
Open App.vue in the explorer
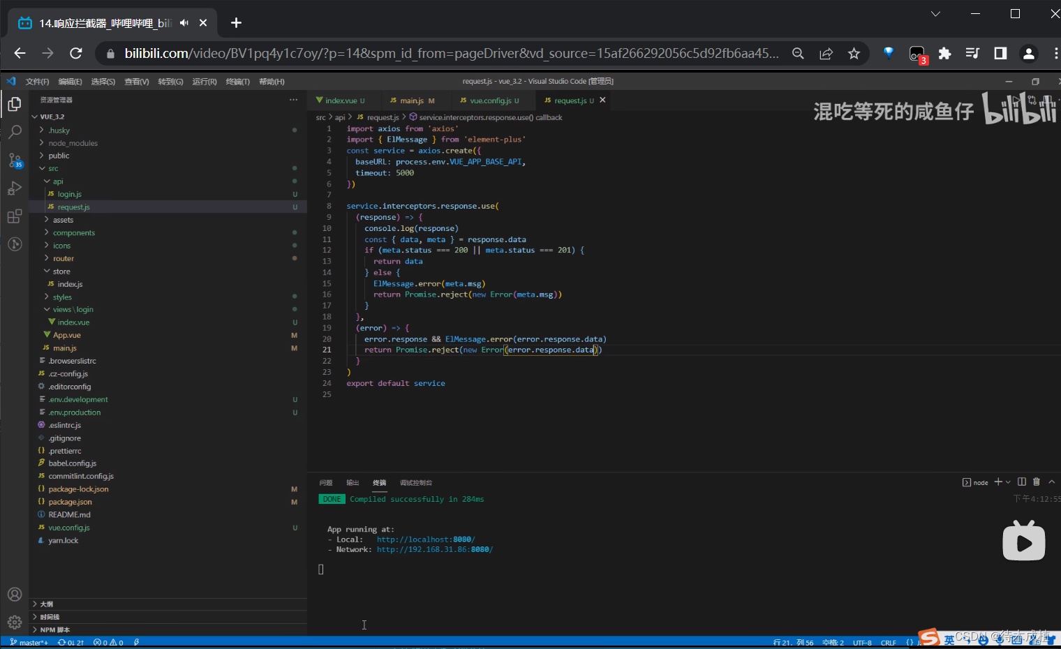67,336
